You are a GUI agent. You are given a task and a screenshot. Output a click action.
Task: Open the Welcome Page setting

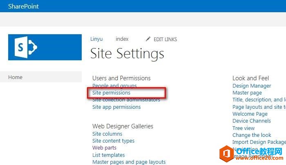coord(250,114)
